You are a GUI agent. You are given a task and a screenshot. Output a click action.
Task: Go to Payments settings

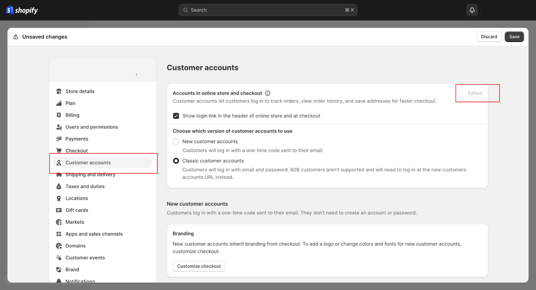pos(76,139)
